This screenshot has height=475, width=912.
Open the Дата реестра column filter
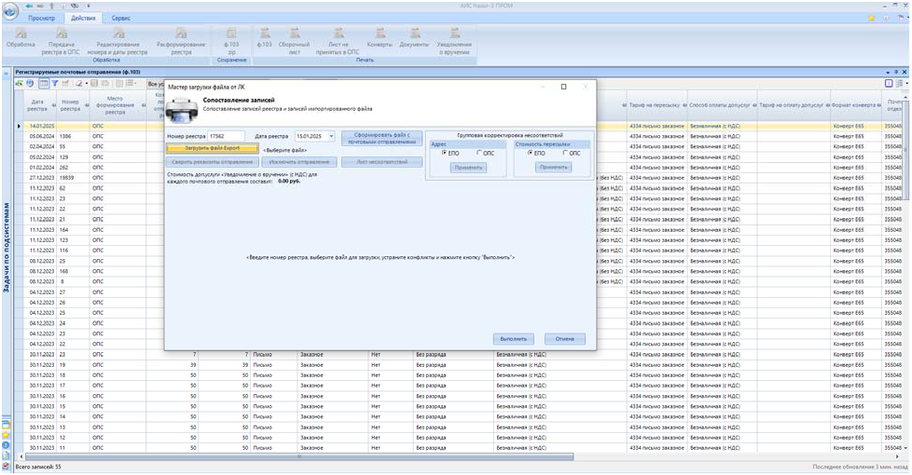54,105
